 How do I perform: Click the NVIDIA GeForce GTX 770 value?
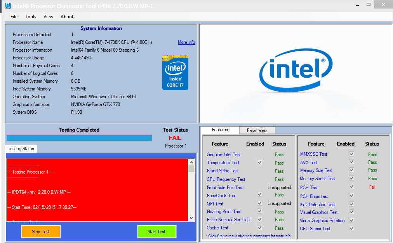pos(96,104)
